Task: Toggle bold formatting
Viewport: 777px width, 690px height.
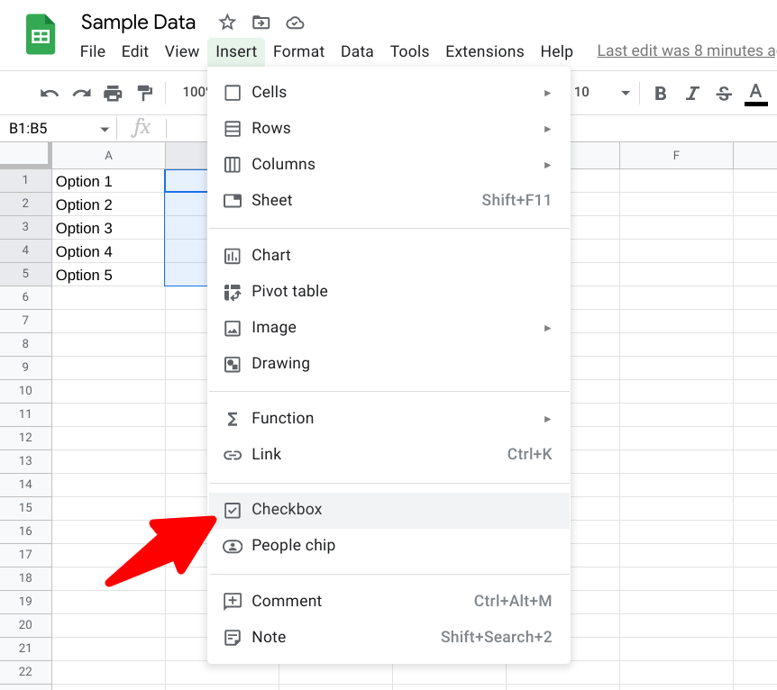Action: pos(660,93)
